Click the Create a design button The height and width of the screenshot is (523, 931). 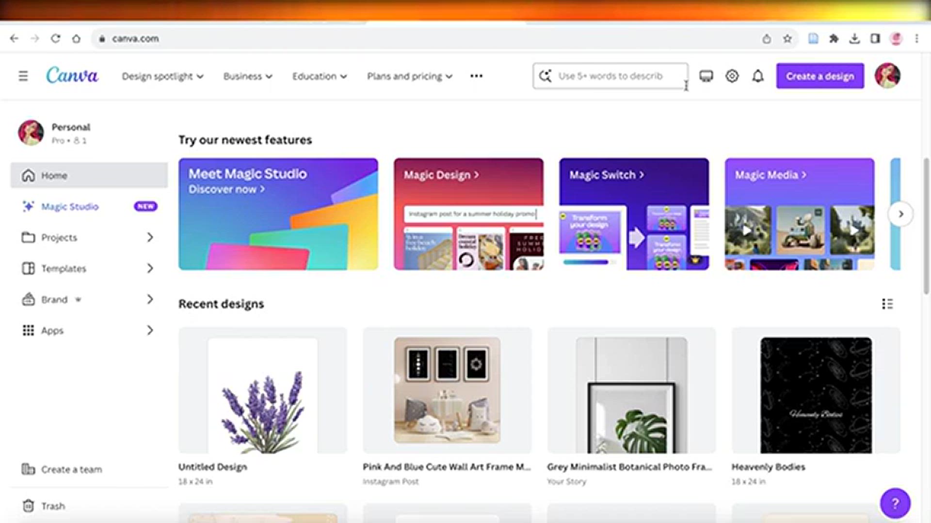(819, 76)
